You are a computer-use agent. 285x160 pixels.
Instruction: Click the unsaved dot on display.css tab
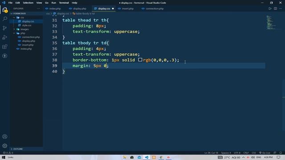click(x=113, y=8)
